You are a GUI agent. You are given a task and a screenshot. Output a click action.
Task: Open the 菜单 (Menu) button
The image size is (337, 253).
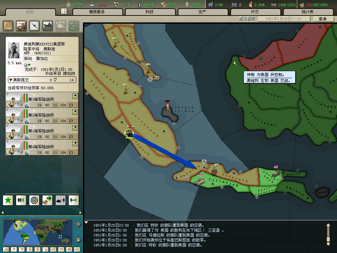pyautogui.click(x=323, y=19)
